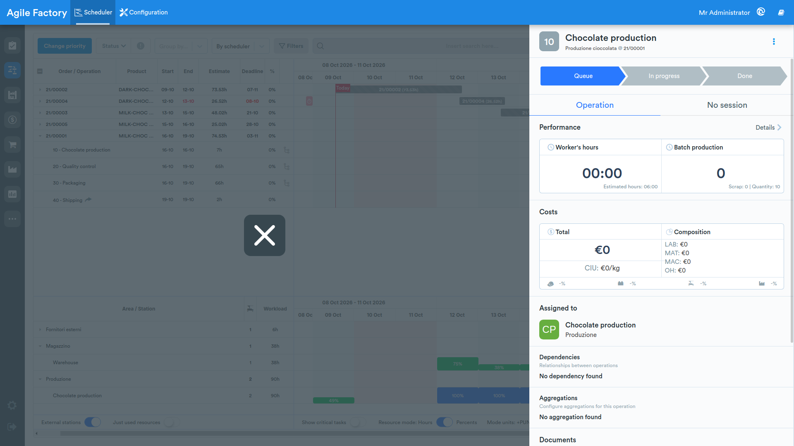The width and height of the screenshot is (794, 446).
Task: Click the logout sidebar icon
Action: [x=12, y=427]
